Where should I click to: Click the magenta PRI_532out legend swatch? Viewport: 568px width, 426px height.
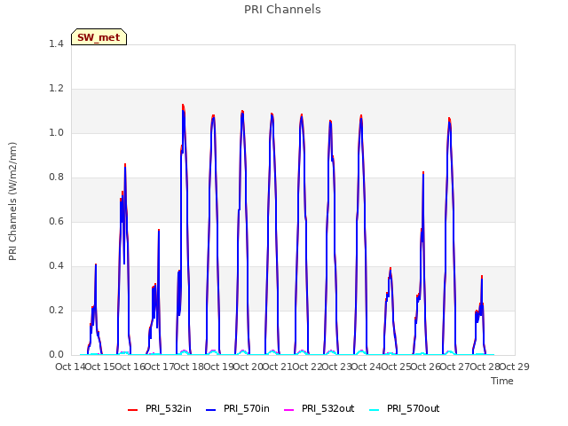(x=288, y=410)
